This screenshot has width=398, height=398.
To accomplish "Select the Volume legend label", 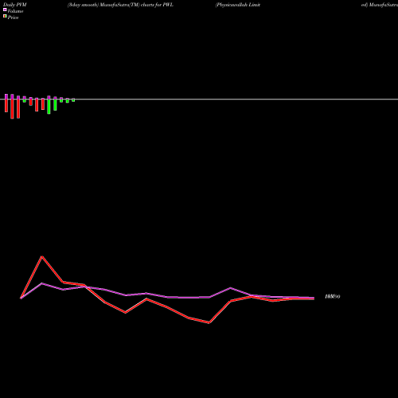I will point(15,11).
